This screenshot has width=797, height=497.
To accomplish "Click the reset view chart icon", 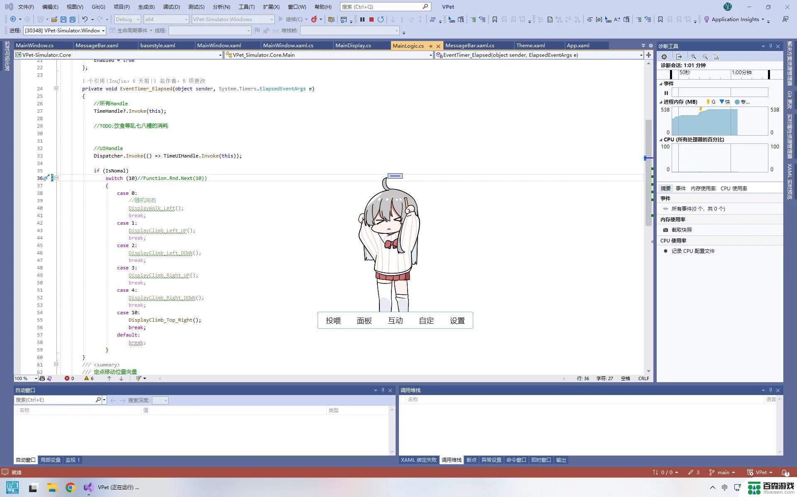I will [x=716, y=57].
